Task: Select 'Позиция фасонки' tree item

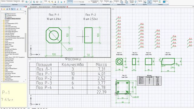Action: coord(12,15)
